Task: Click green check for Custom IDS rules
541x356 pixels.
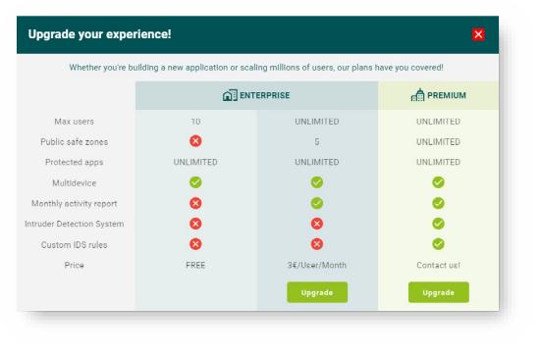Action: tap(438, 244)
